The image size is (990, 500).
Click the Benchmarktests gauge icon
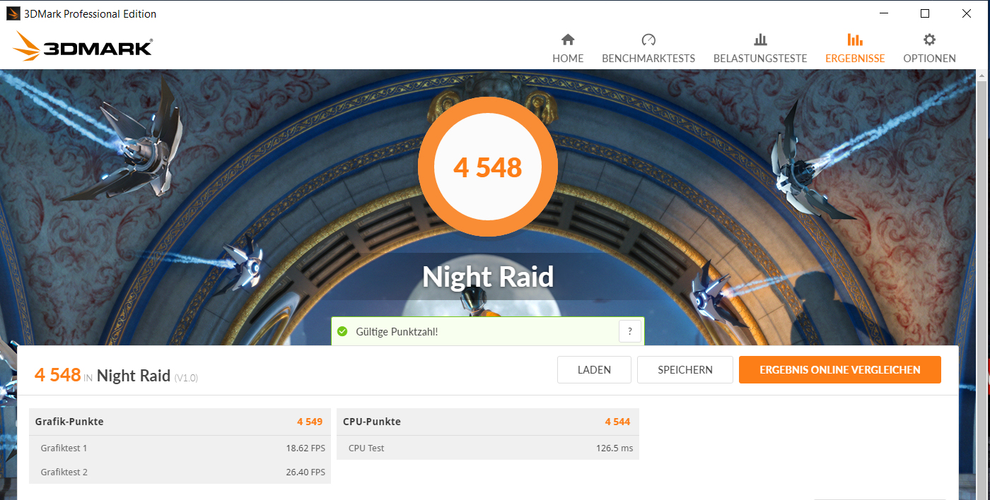pyautogui.click(x=648, y=40)
